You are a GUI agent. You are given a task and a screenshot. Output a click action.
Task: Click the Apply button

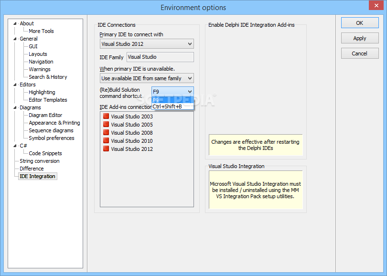(x=360, y=38)
